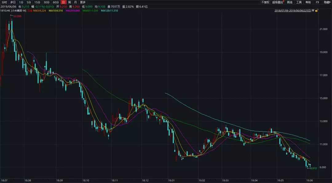Select the 1分 one-minute period
Screen dimensions: 332x183
(21, 2)
